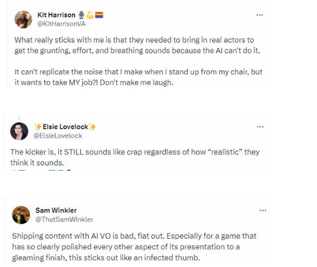Open more options on Sam Winkler's tweet
317x267 pixels.
(x=263, y=211)
